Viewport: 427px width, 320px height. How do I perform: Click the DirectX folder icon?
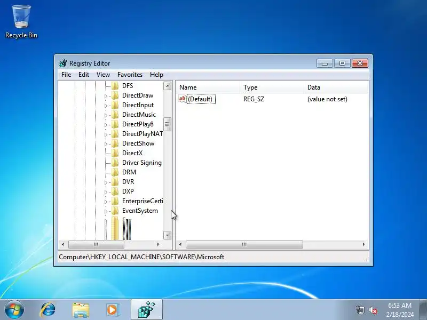115,153
